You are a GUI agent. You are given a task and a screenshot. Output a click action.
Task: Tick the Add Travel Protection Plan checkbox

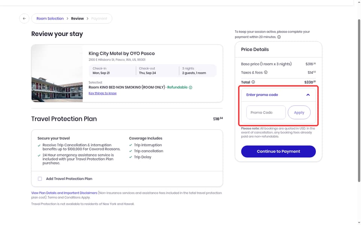click(x=40, y=179)
